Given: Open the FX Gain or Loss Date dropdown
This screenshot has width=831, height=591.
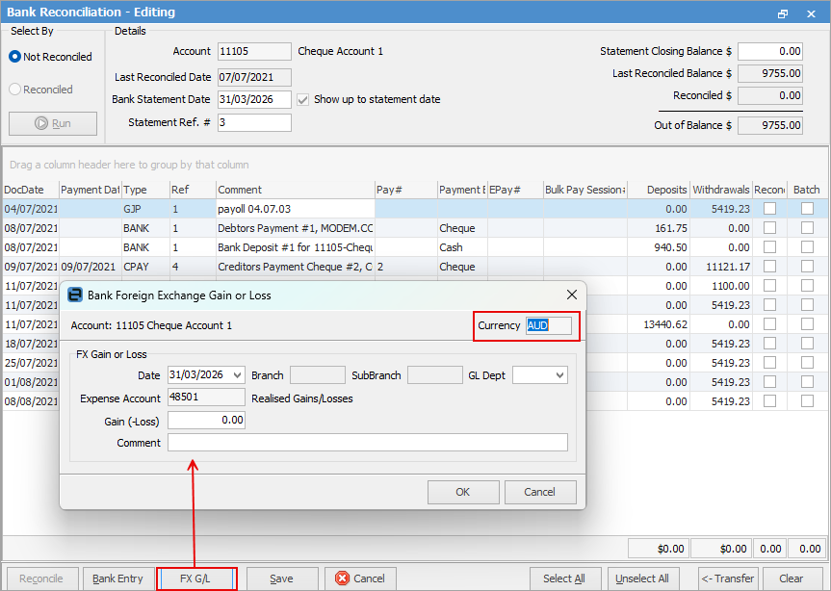Looking at the screenshot, I should [238, 375].
